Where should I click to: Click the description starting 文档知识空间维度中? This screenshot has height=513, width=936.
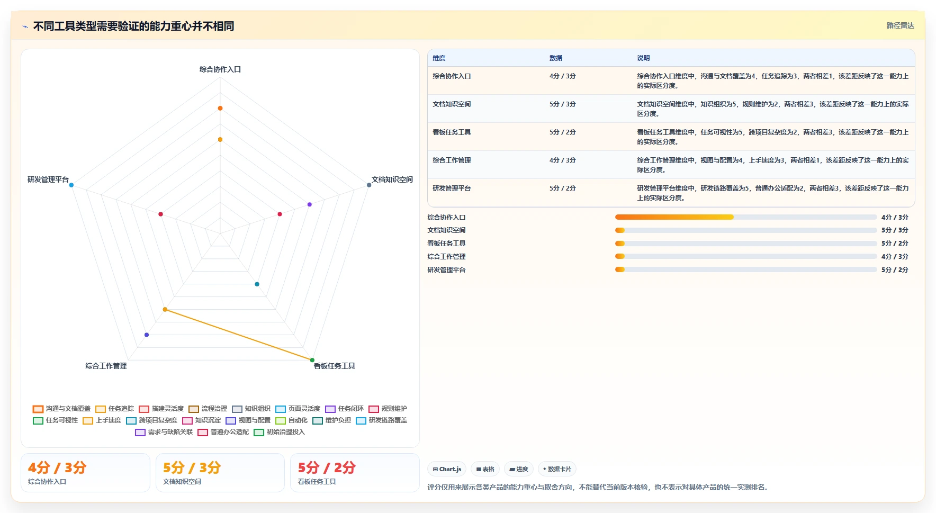tap(773, 109)
